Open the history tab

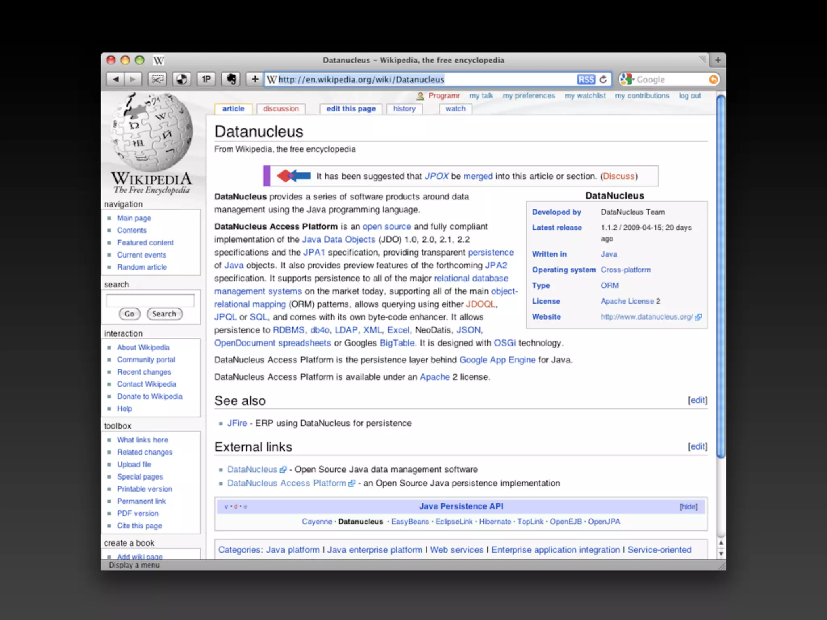(404, 109)
